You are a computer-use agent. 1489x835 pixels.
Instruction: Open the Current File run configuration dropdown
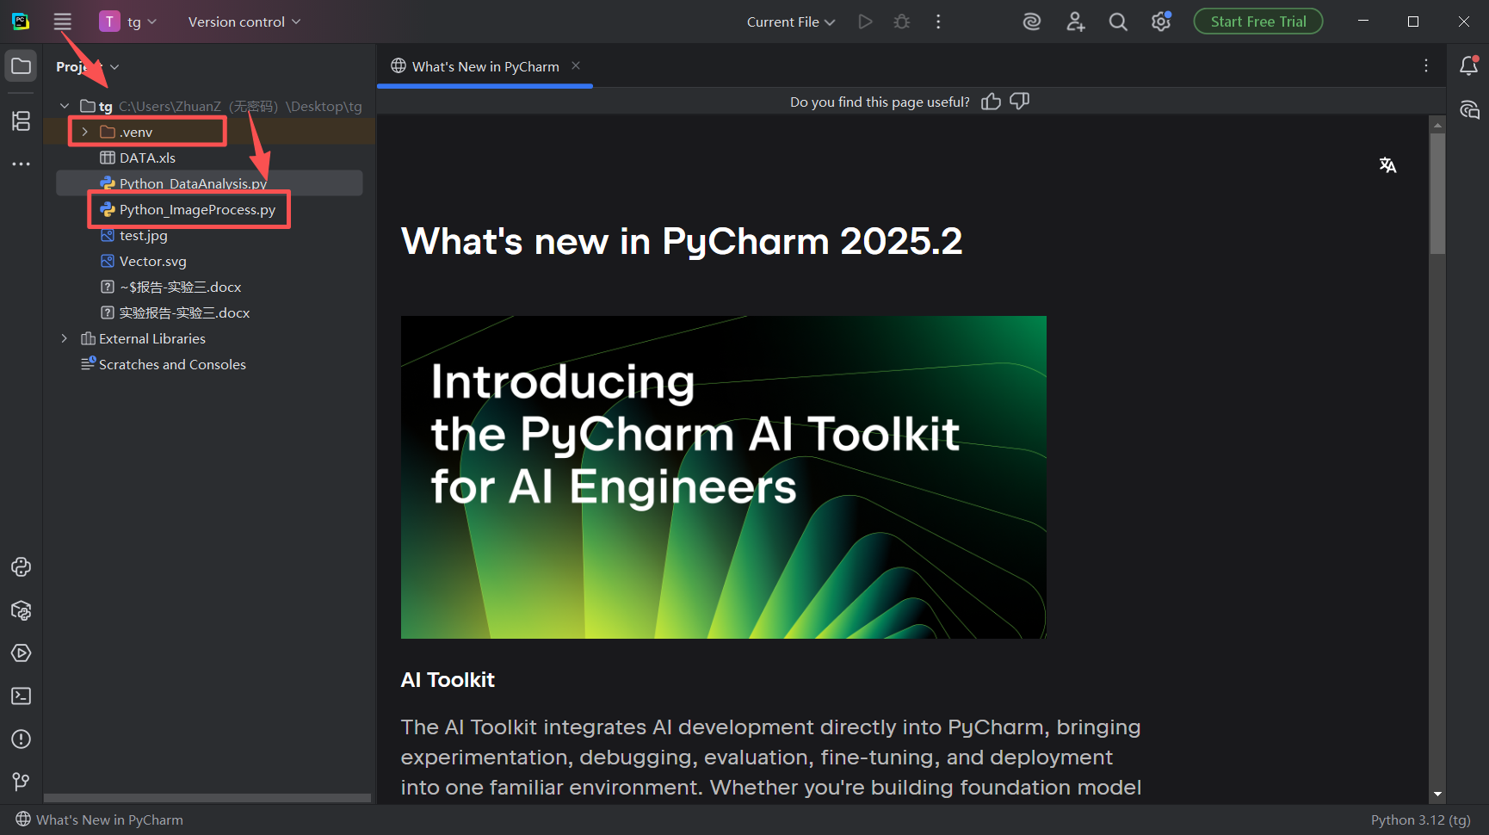tap(791, 22)
